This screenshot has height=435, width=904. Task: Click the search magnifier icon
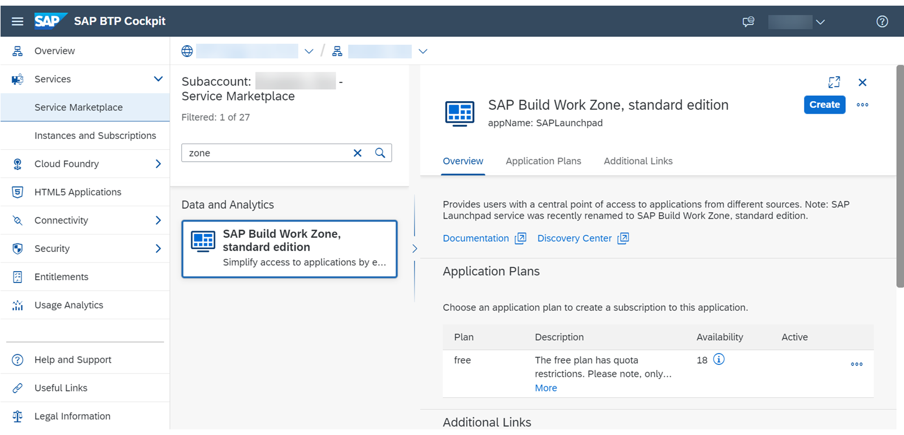(380, 153)
